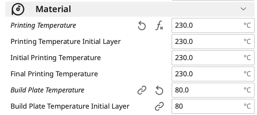Screen dimensions: 257x115
Task: Click the Initial Printing Temperature value field
Action: pyautogui.click(x=213, y=58)
